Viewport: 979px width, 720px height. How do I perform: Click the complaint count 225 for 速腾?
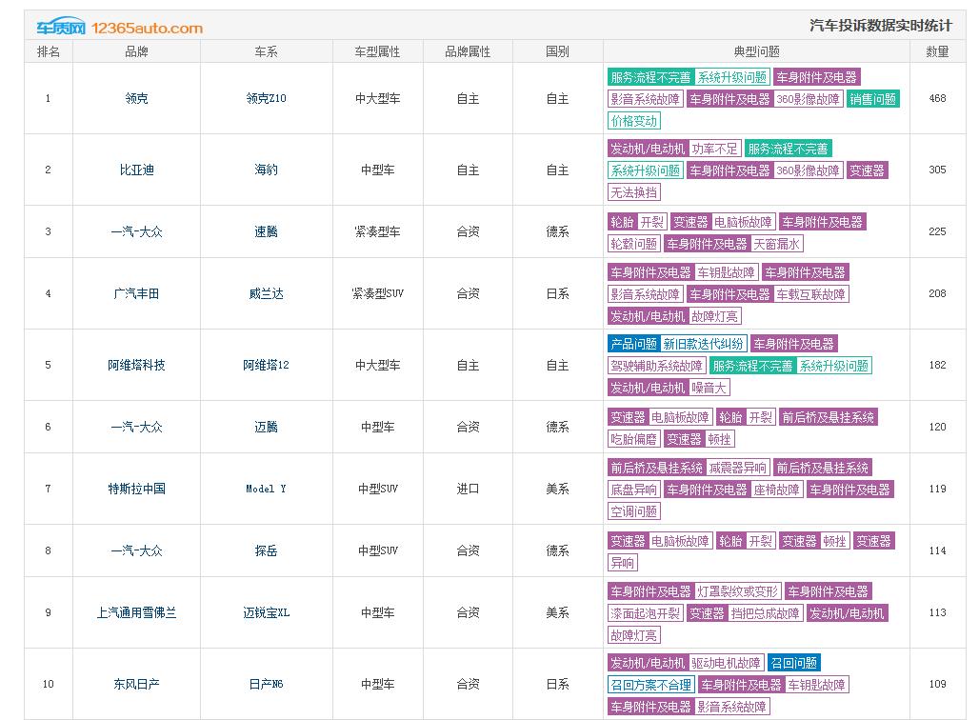(x=937, y=231)
